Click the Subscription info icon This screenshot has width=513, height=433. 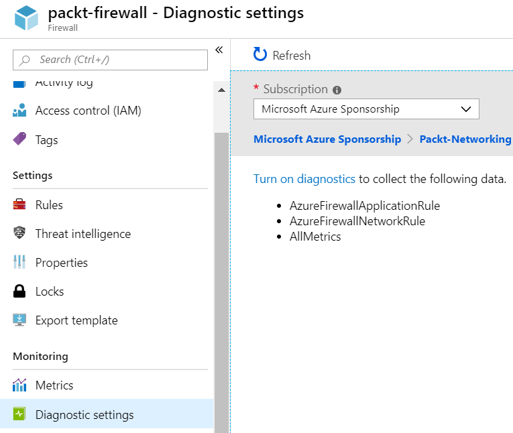click(337, 90)
